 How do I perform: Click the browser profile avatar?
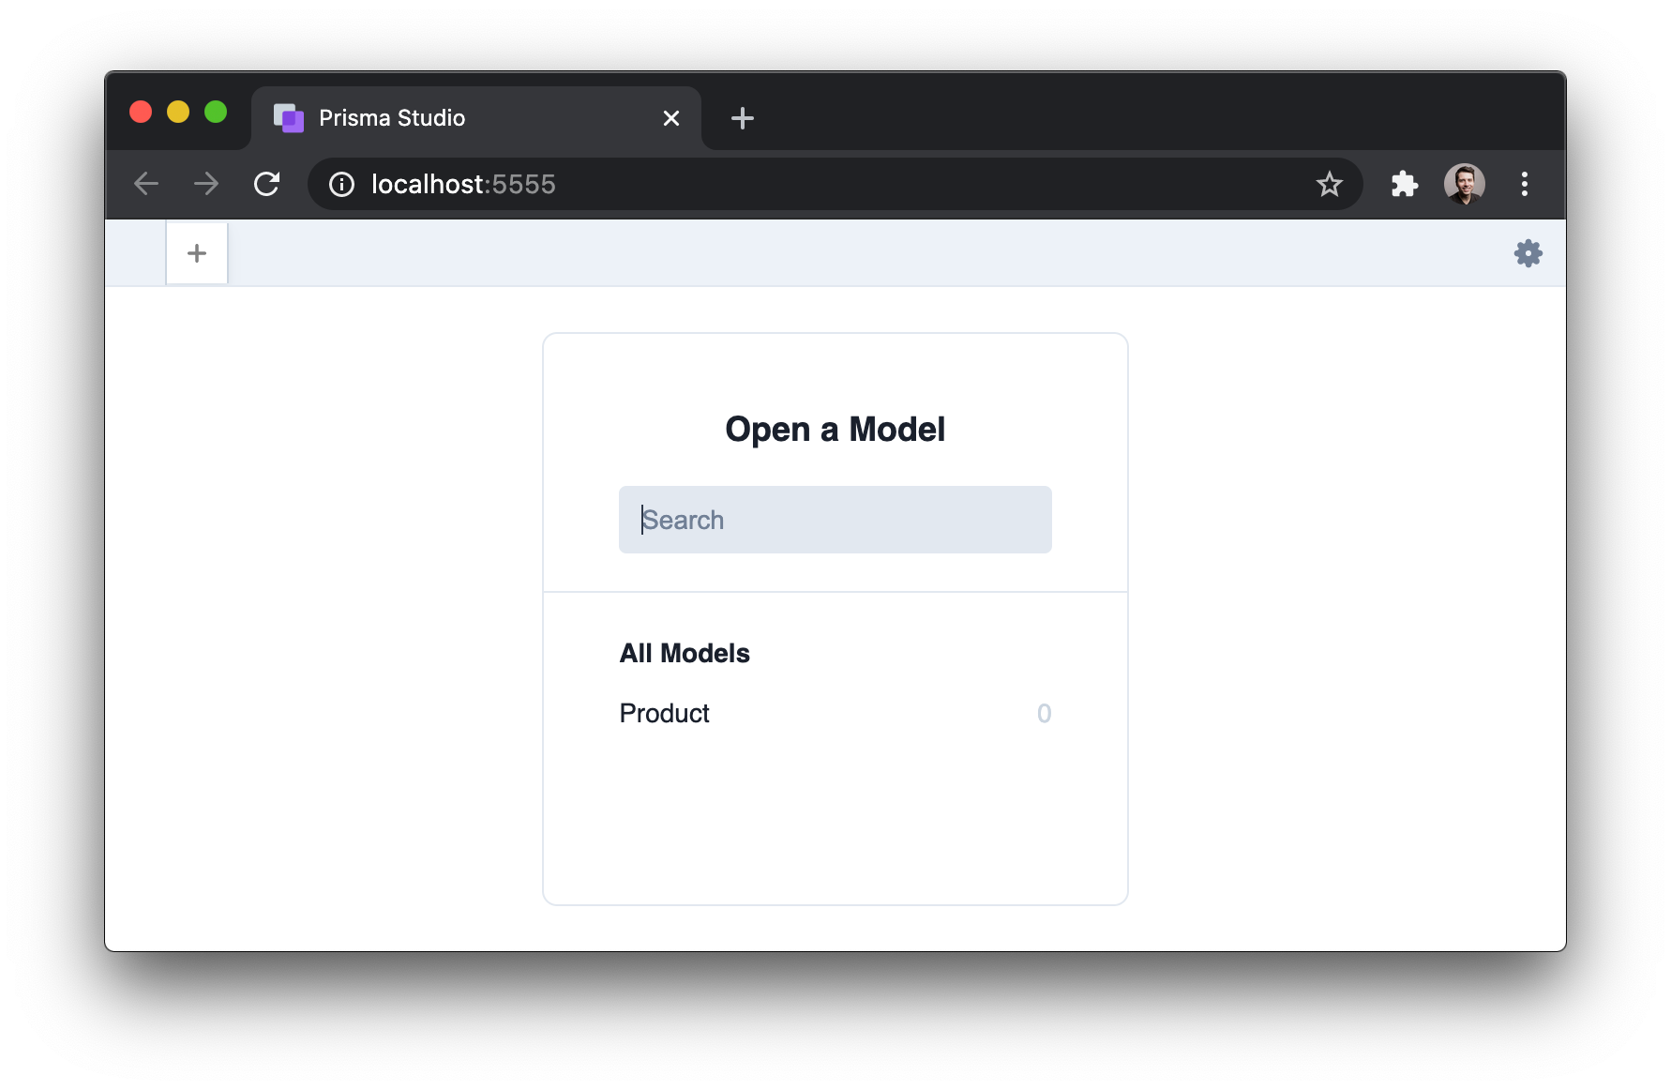coord(1464,184)
